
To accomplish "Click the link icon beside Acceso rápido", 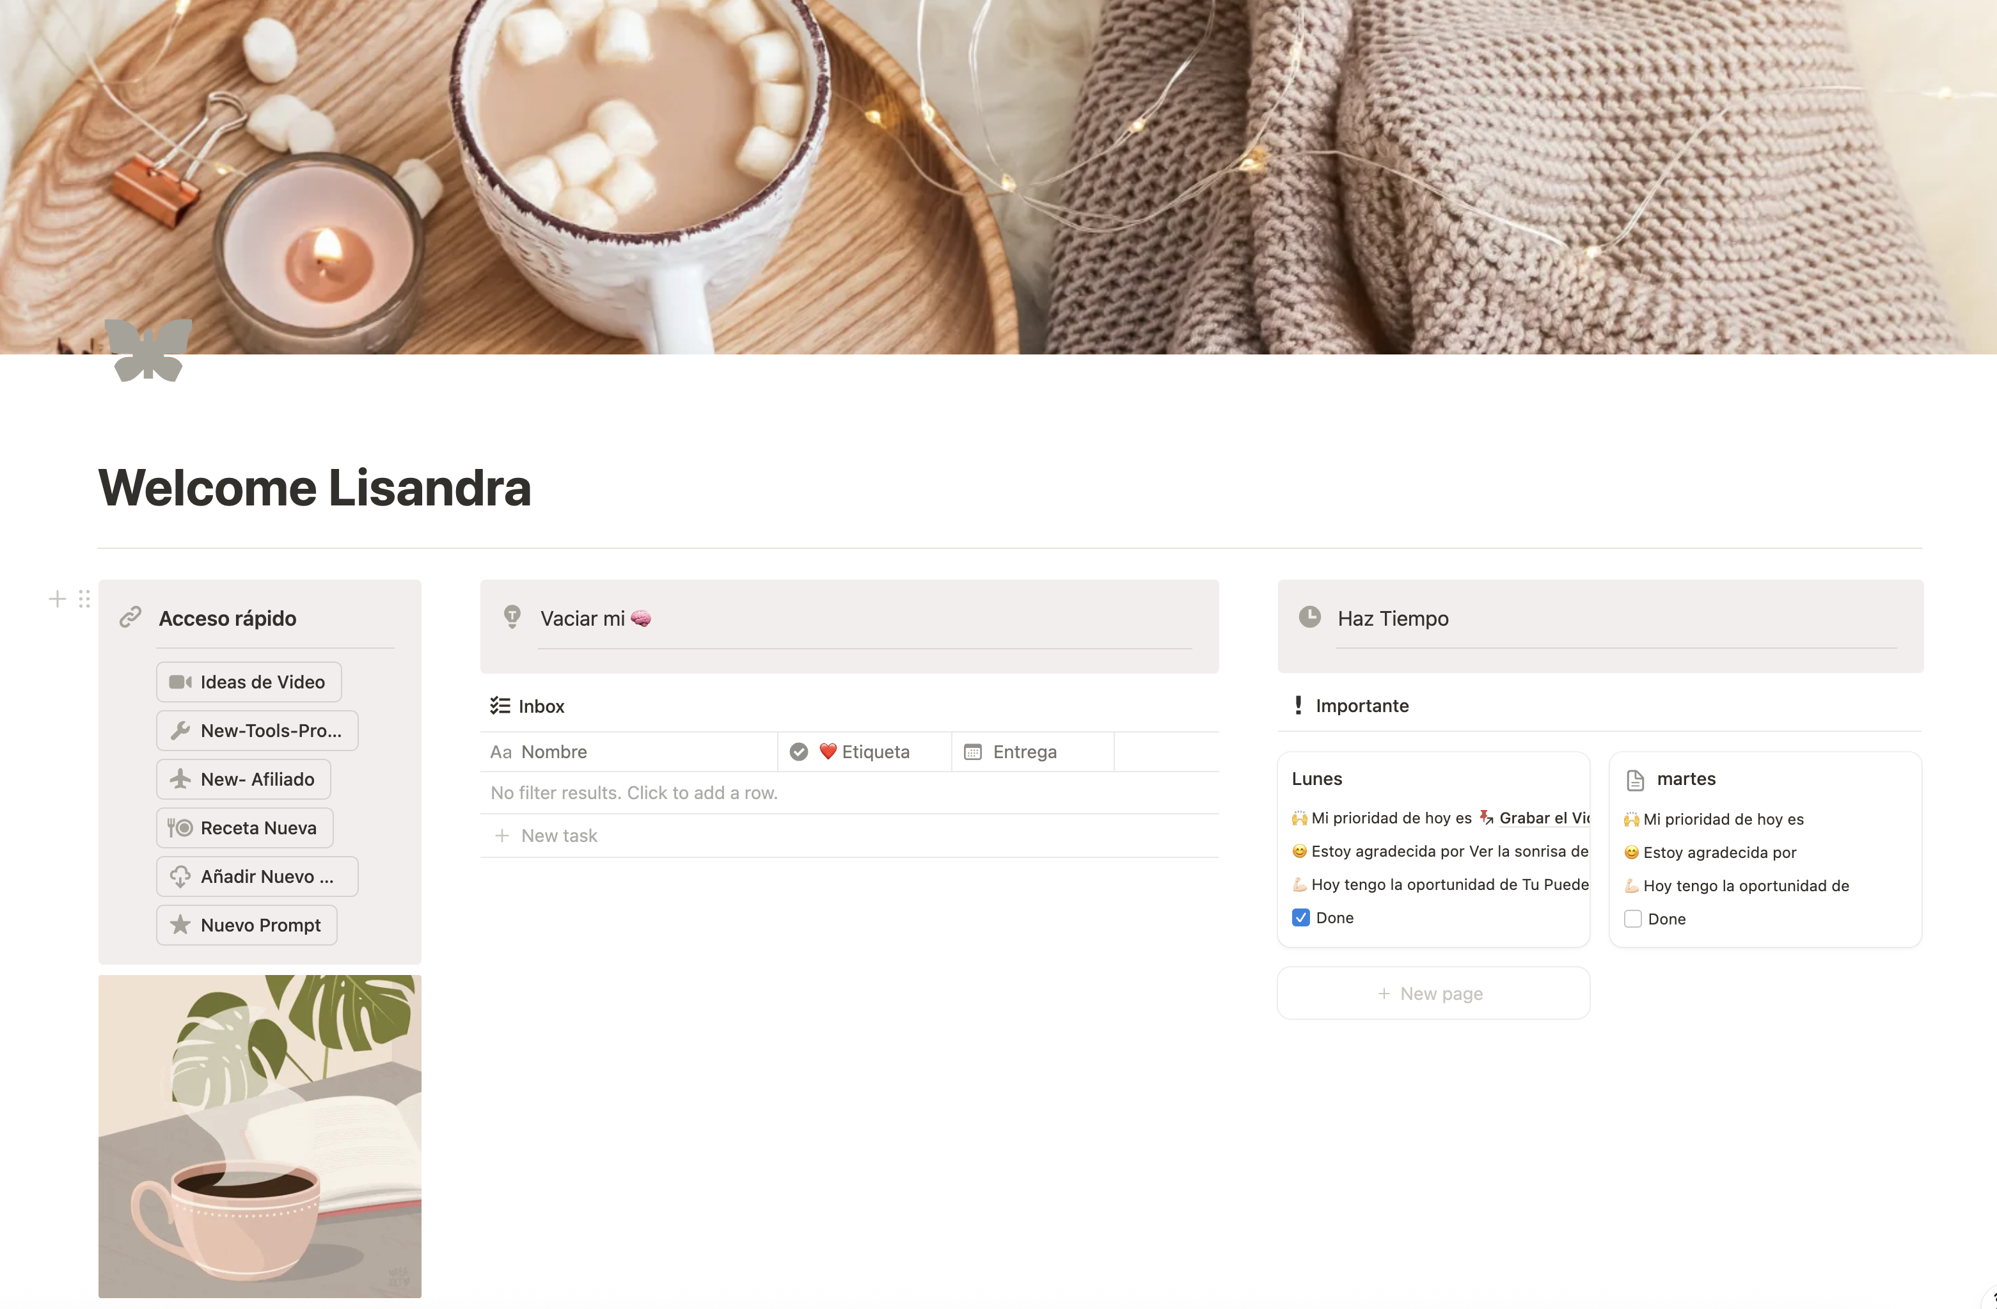I will click(130, 617).
